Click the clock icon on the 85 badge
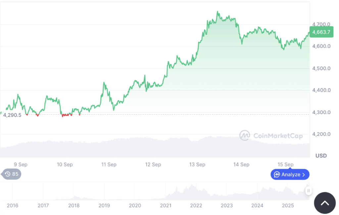The width and height of the screenshot is (339, 215). click(7, 174)
